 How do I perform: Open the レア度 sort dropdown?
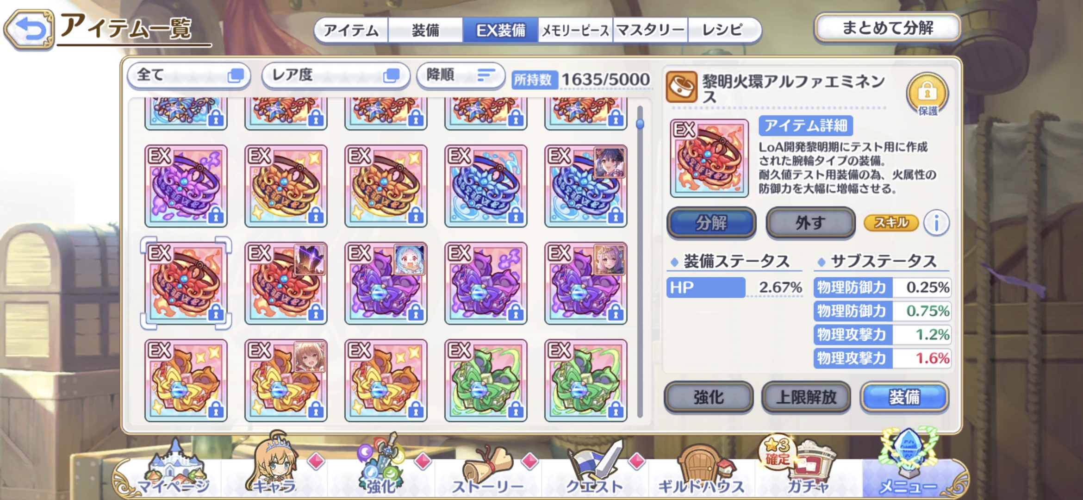click(336, 75)
